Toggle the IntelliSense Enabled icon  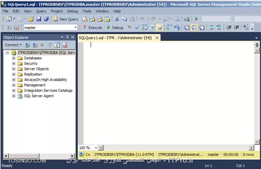[x=160, y=28]
